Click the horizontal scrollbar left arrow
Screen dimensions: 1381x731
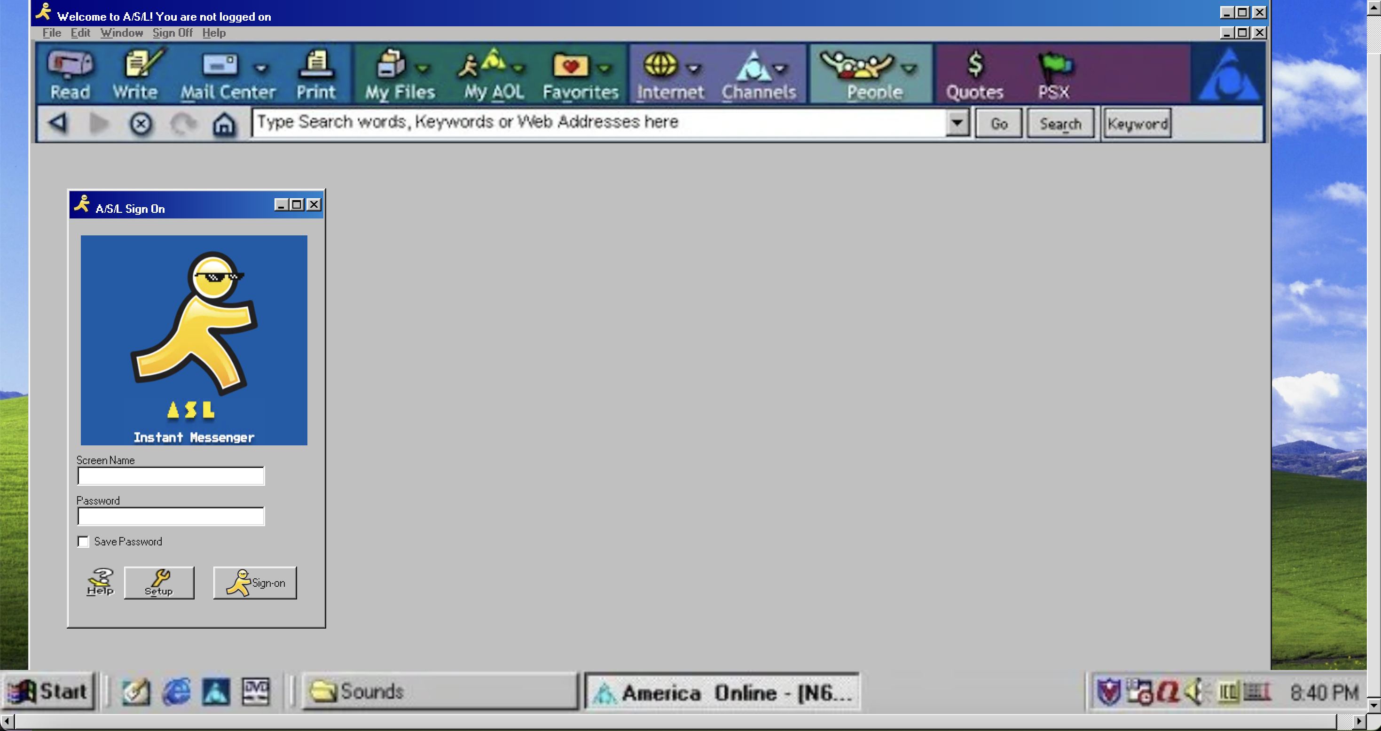coord(7,721)
